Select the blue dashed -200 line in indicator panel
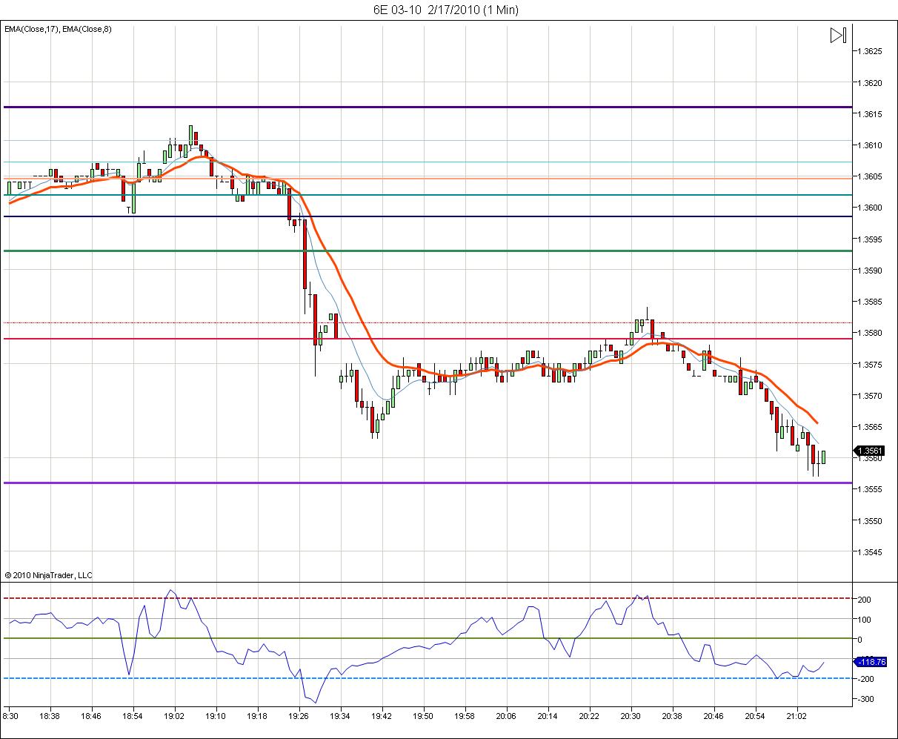The image size is (898, 739). tap(428, 678)
